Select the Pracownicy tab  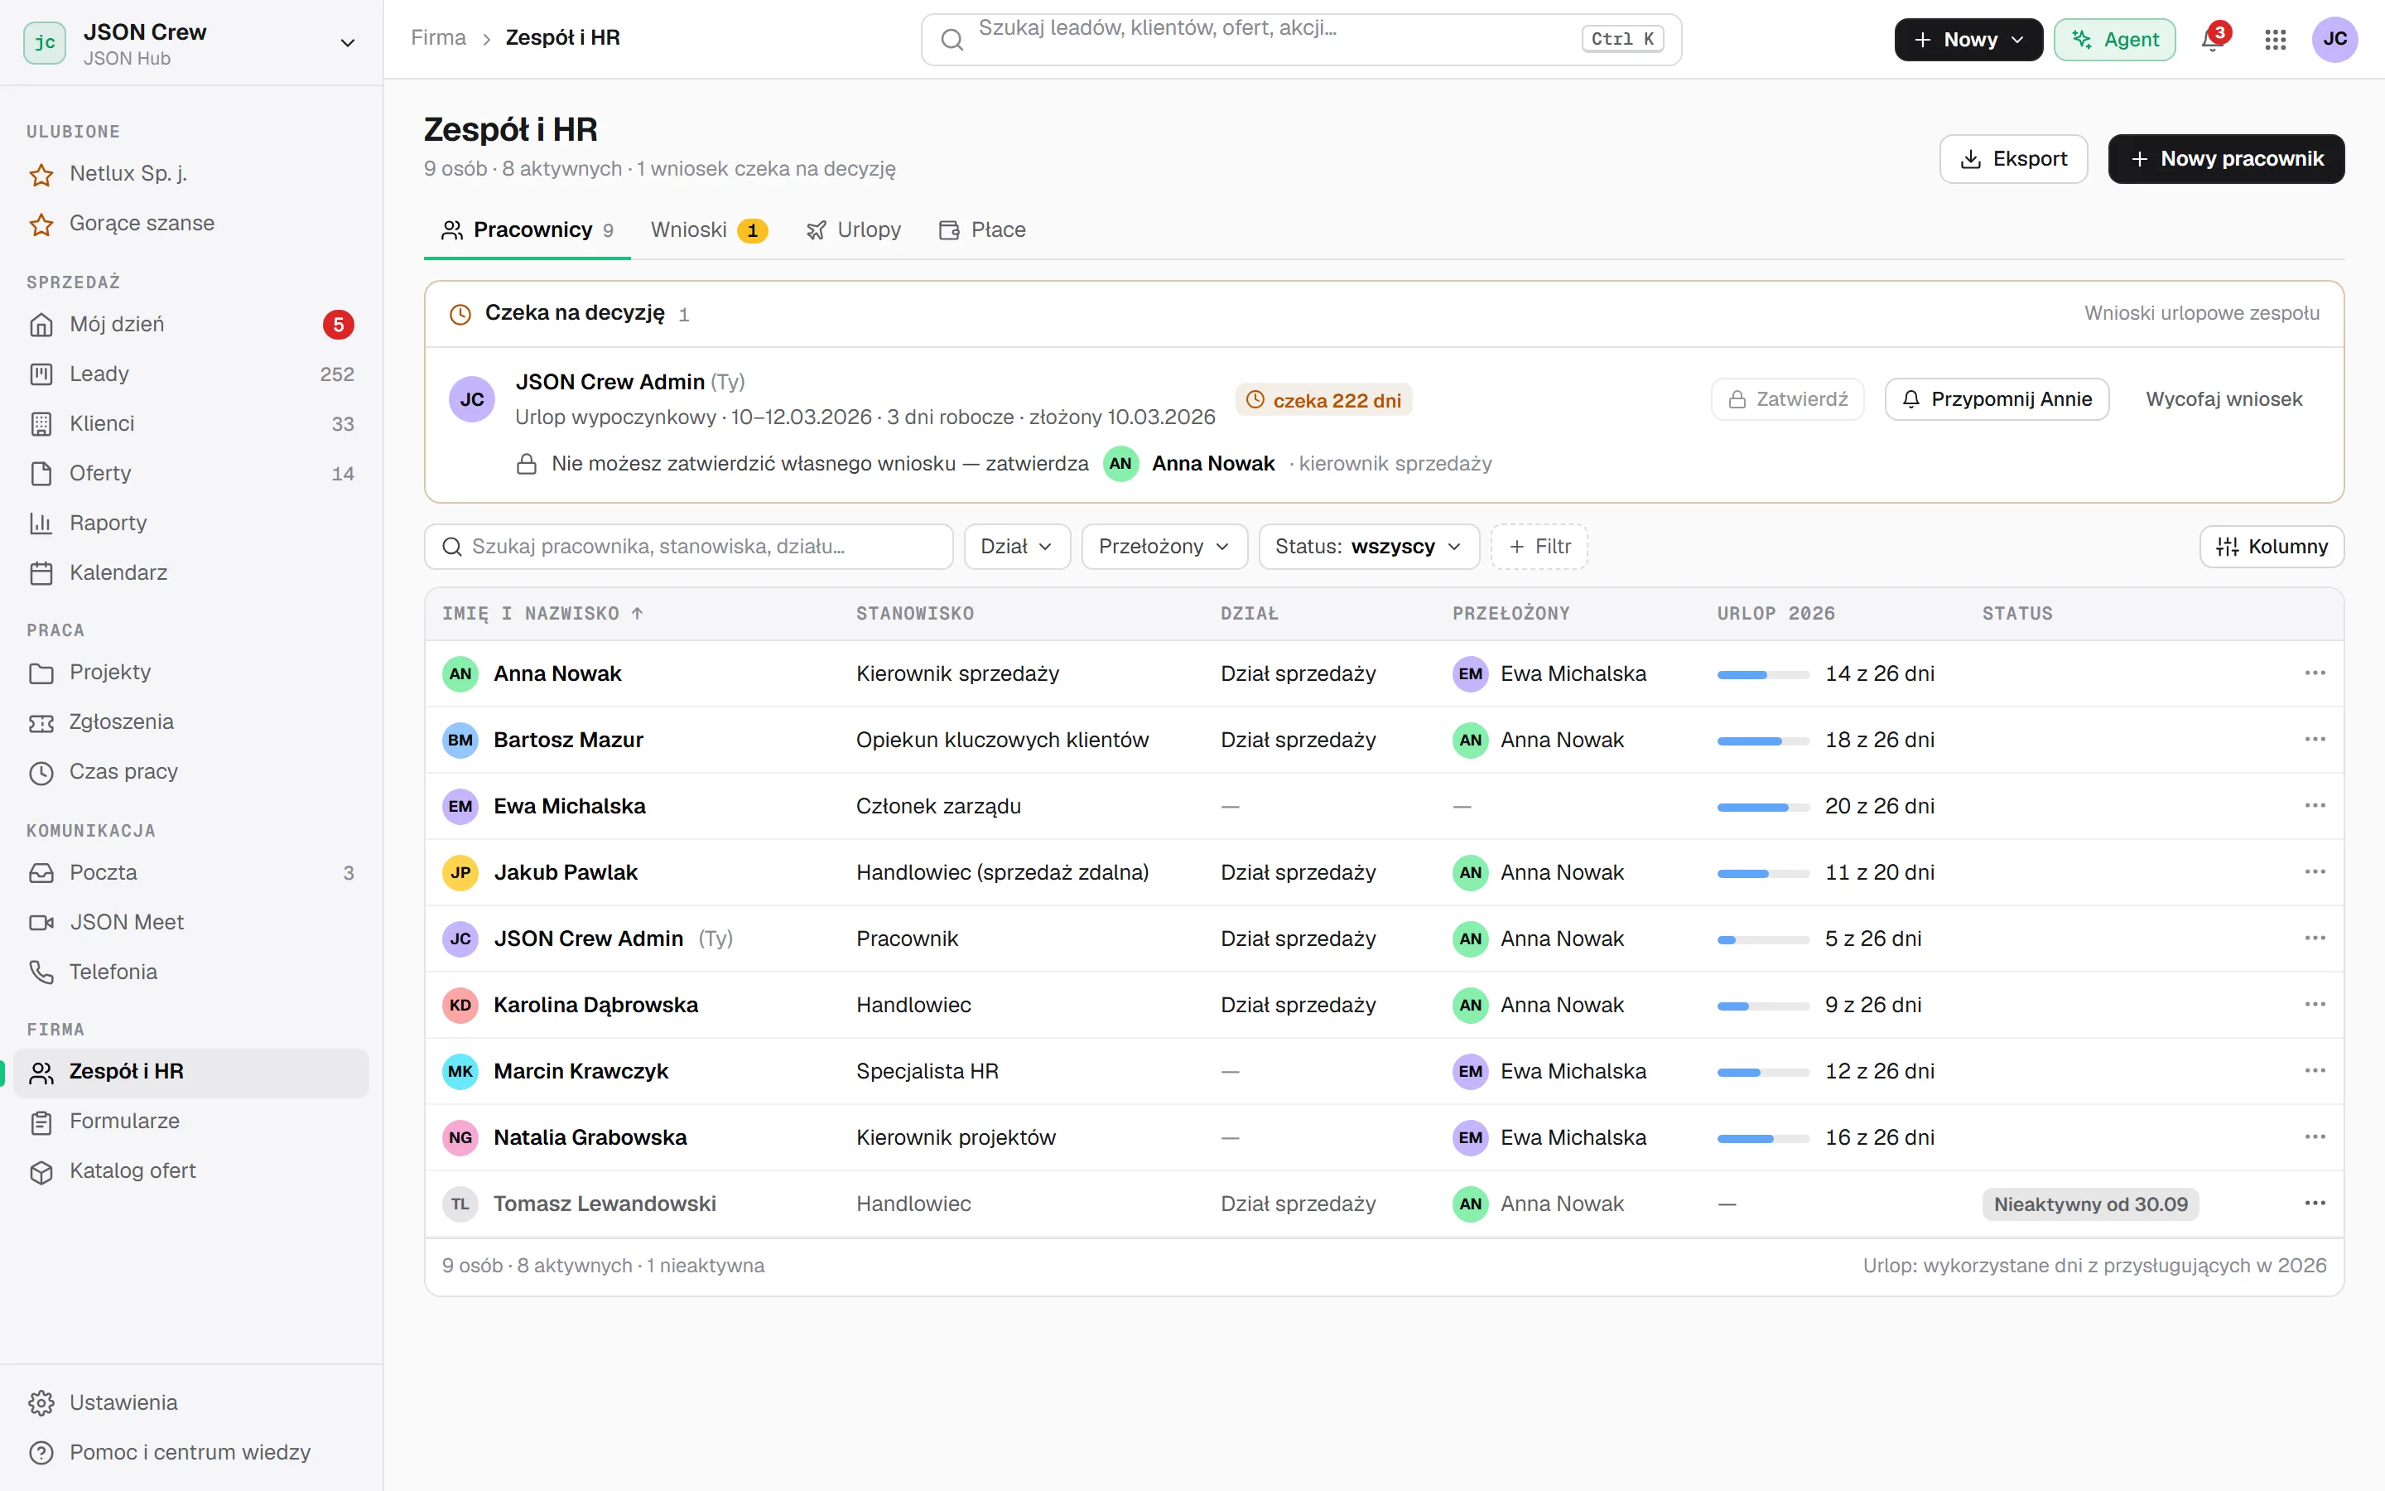(528, 229)
